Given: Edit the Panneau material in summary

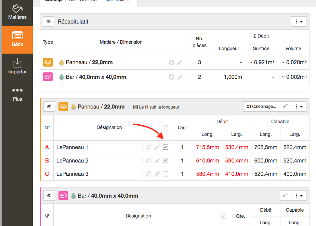Looking at the screenshot, I should tap(180, 62).
